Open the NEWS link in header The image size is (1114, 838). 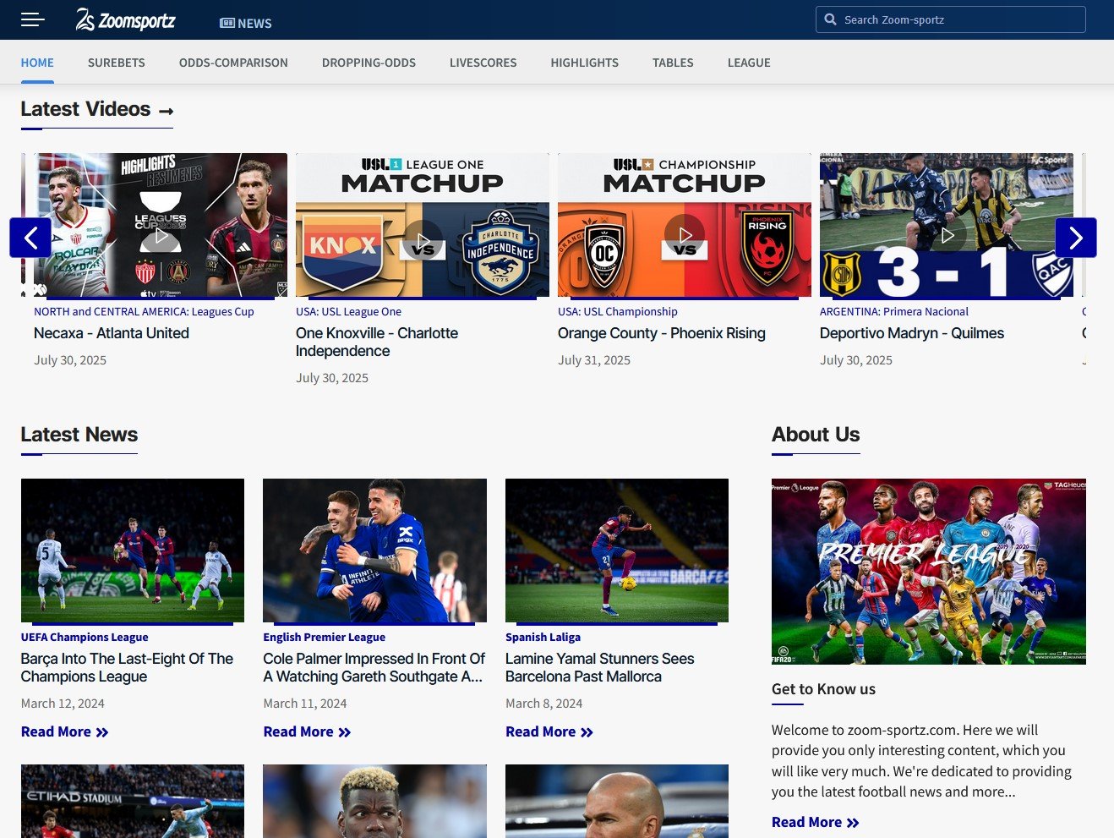pyautogui.click(x=246, y=24)
